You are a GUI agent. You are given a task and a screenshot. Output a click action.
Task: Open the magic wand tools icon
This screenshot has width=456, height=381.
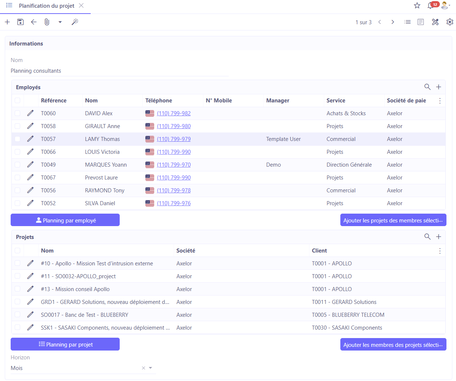pos(75,22)
